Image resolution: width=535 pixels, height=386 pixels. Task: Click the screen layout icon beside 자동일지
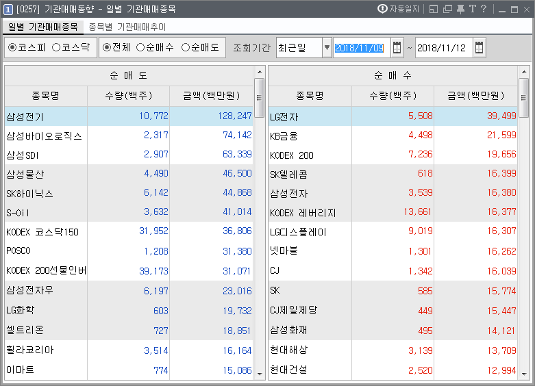pyautogui.click(x=434, y=9)
